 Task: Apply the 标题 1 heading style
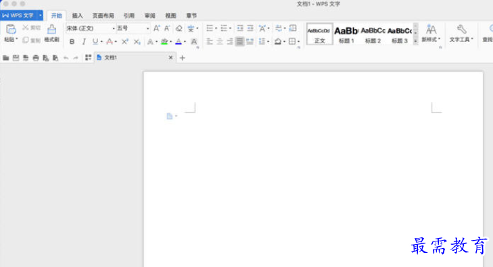tap(346, 34)
